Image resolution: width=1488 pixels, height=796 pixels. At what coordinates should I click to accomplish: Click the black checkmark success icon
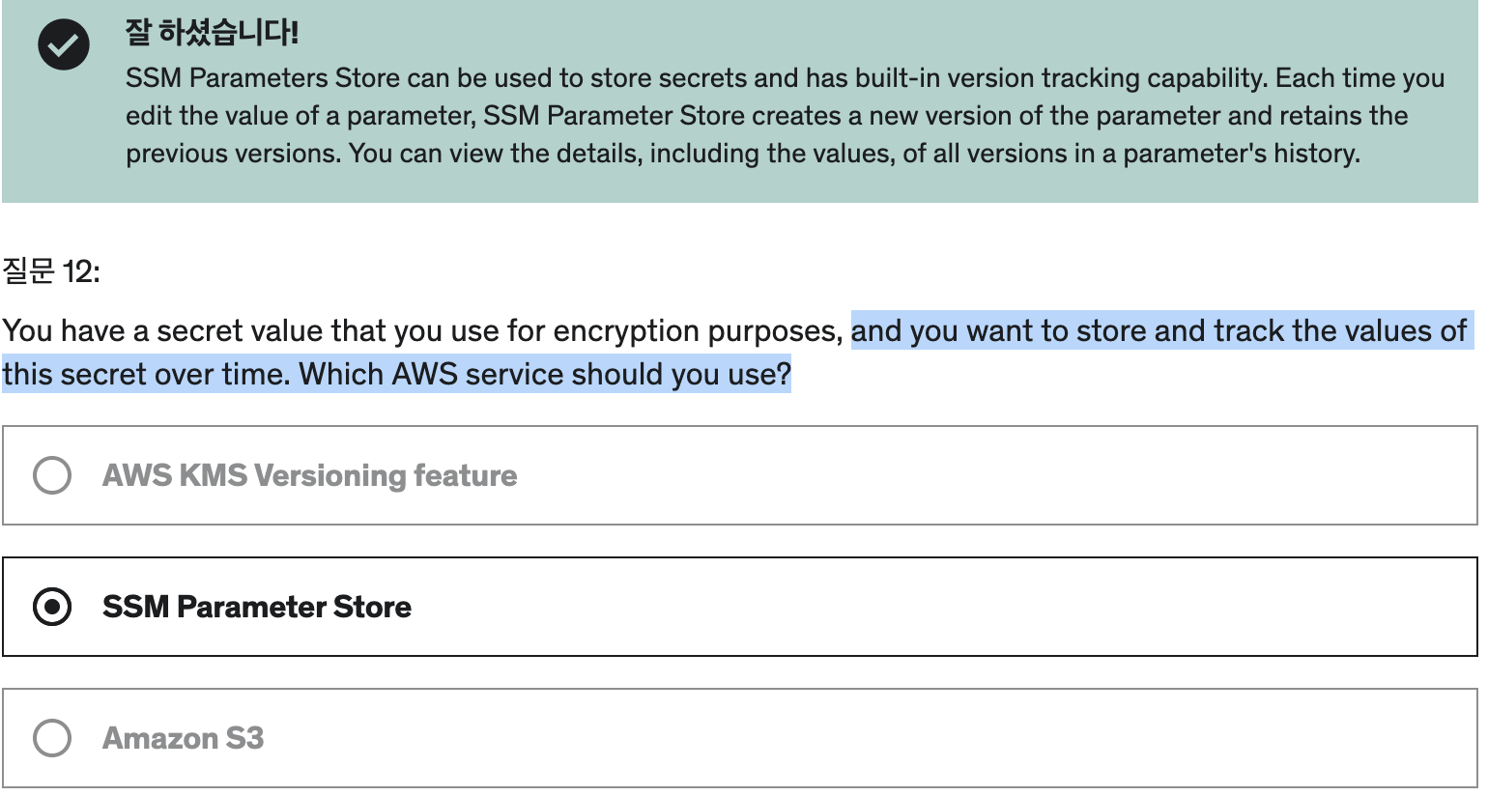point(64,44)
